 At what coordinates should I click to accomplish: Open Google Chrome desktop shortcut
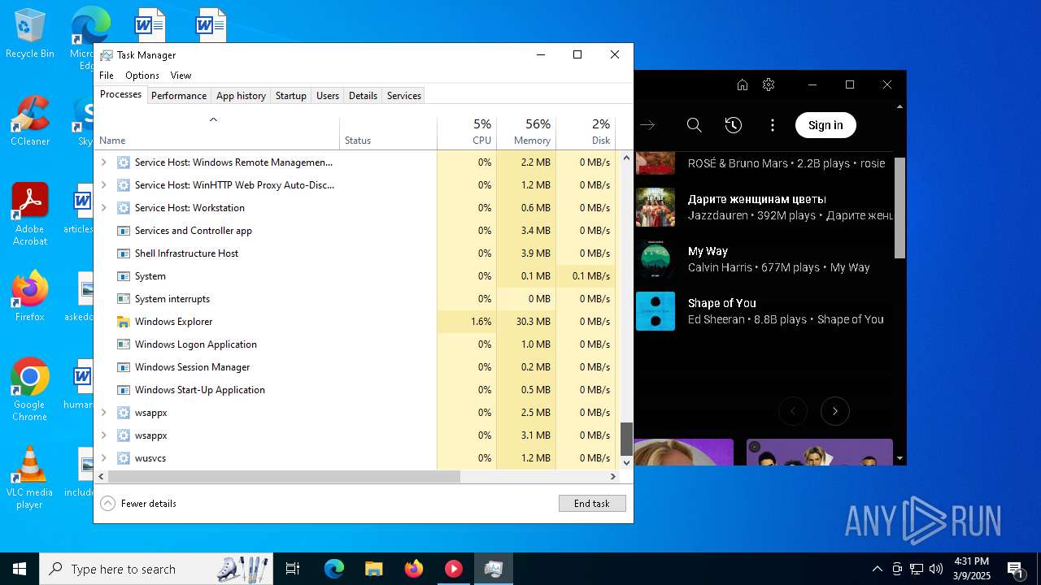coord(30,390)
